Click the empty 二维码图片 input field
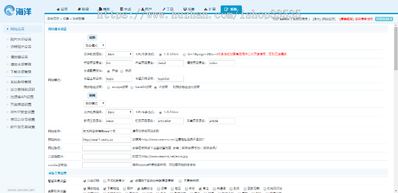Viewport: 398px width, 193px height. (107, 156)
